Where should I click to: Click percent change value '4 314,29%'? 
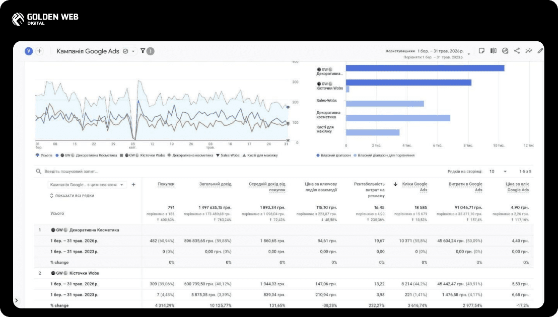click(164, 305)
